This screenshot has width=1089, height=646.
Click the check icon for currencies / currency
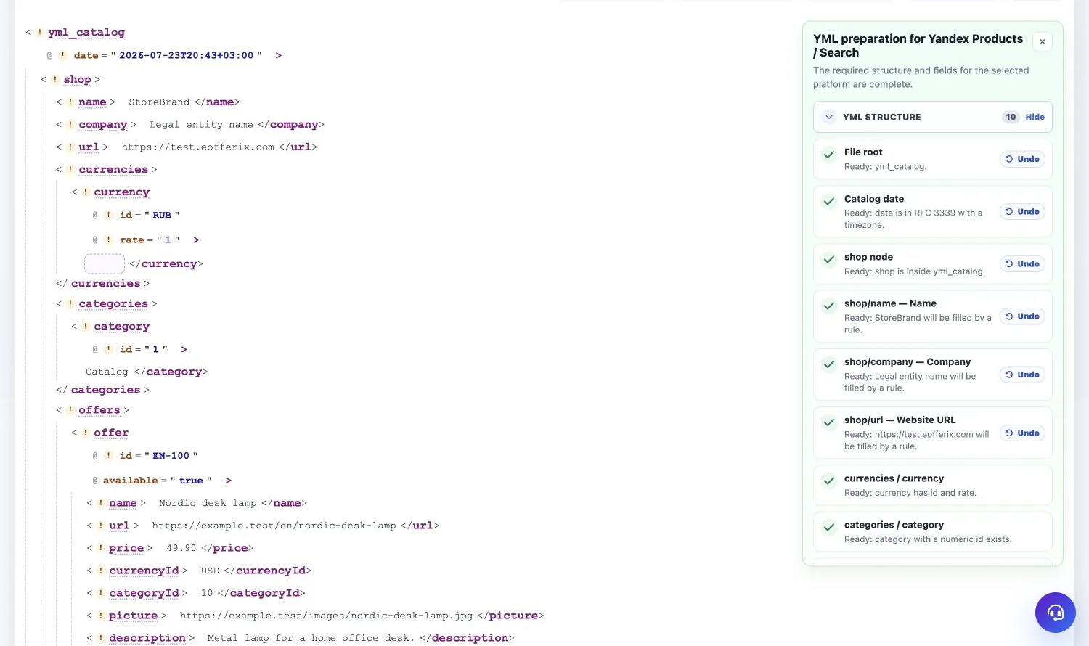click(829, 481)
